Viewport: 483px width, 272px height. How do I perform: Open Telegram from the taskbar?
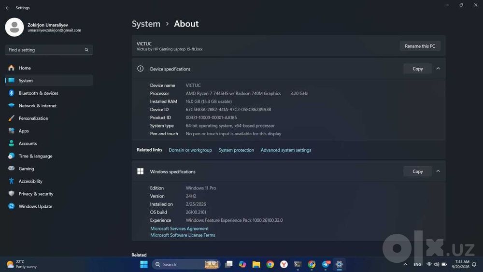(326, 264)
